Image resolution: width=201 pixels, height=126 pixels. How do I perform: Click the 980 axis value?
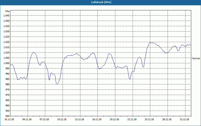[8, 84]
